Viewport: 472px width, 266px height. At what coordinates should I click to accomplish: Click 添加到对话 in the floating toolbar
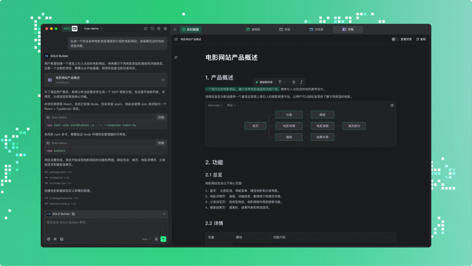[x=264, y=82]
